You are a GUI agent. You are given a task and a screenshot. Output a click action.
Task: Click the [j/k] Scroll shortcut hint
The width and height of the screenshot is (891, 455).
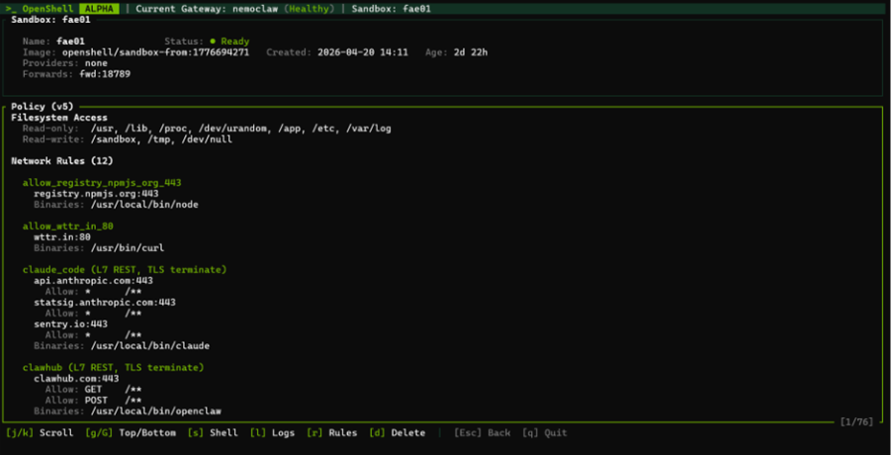click(x=40, y=433)
